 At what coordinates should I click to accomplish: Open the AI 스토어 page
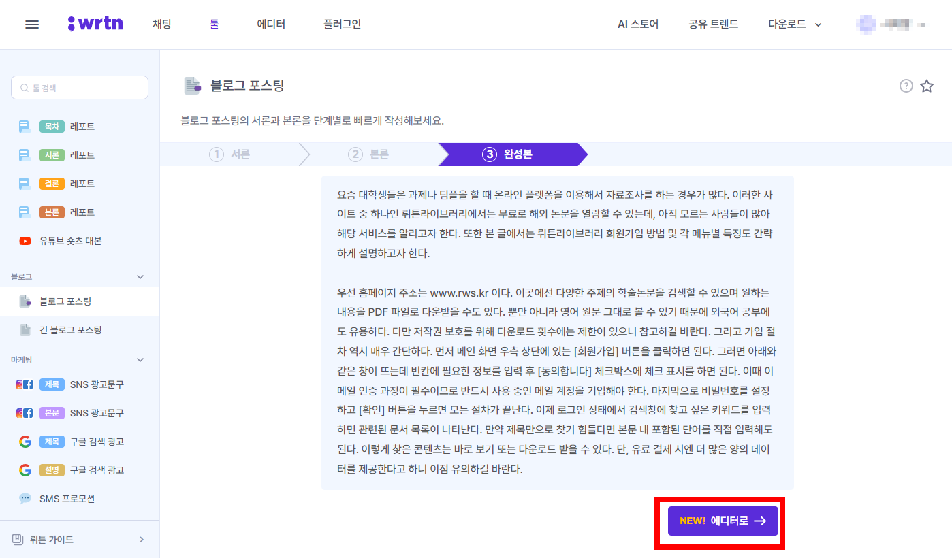coord(637,24)
